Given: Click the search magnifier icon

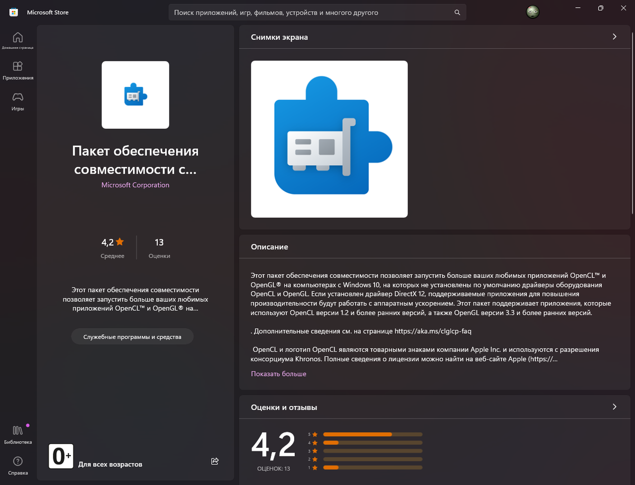Looking at the screenshot, I should click(457, 12).
